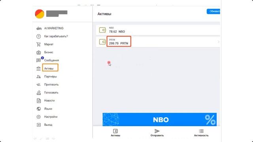253x142 pixels.
Task: Click the Голосовать ballot icon
Action: pos(39,93)
